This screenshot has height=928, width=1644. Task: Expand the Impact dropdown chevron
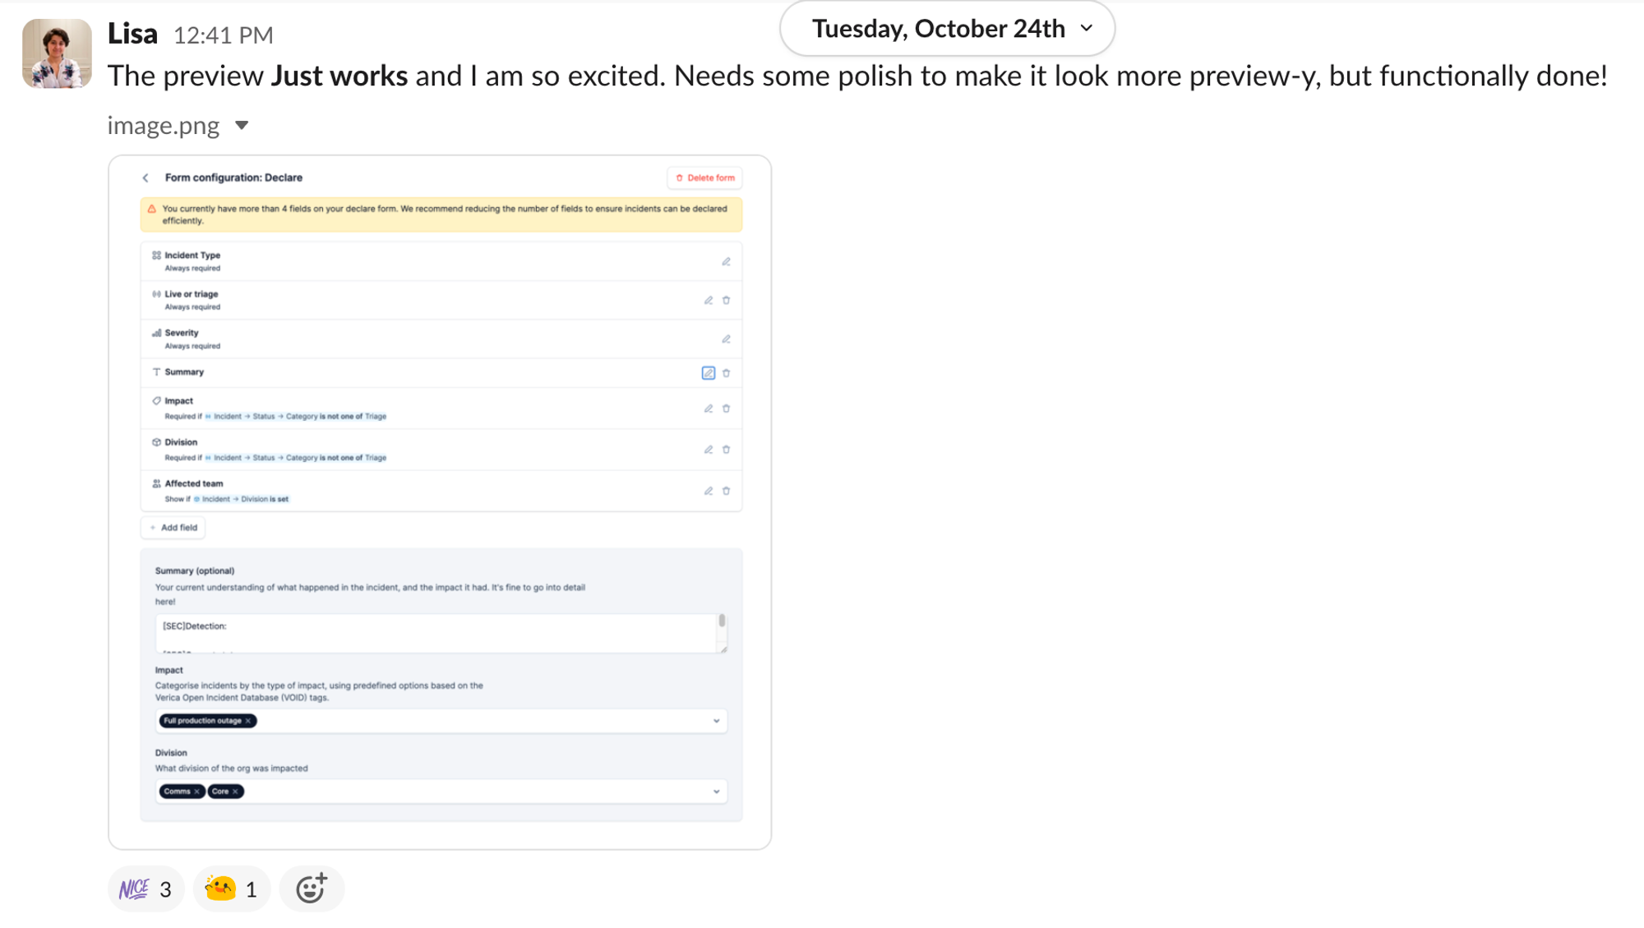click(x=717, y=721)
